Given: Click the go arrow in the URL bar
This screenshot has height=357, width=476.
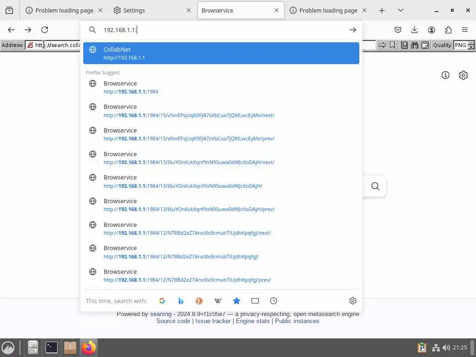Looking at the screenshot, I should 352,30.
